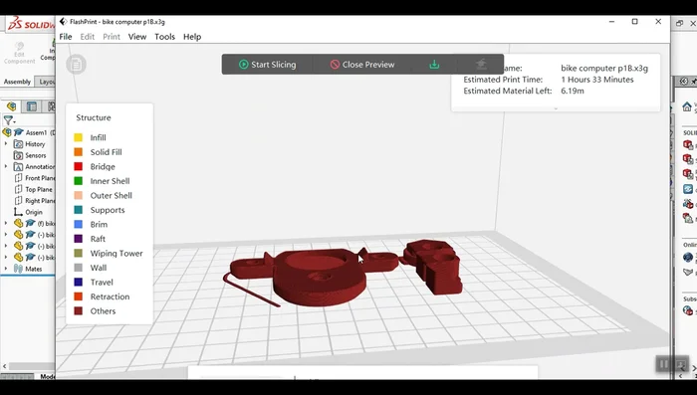Open the Edit menu in FlashPrint
Viewport: 697px width, 395px height.
point(88,37)
